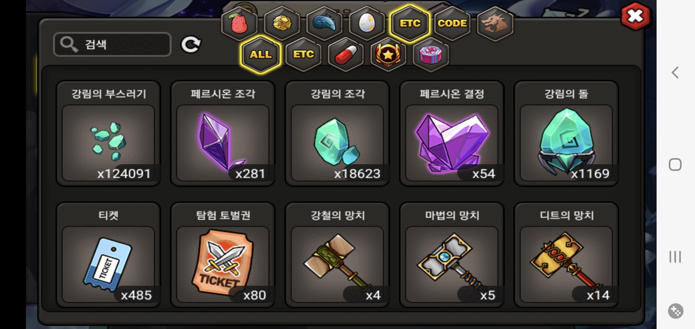This screenshot has width=695, height=329.
Task: Filter by ALL subcategory
Action: 261,55
